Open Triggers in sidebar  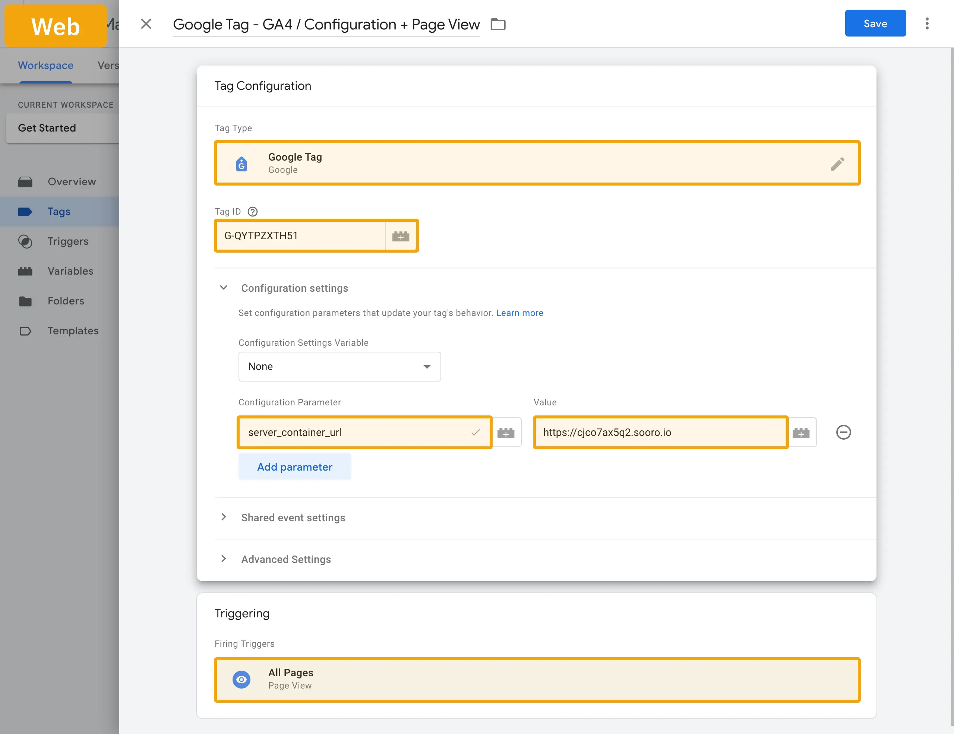[x=59, y=241]
